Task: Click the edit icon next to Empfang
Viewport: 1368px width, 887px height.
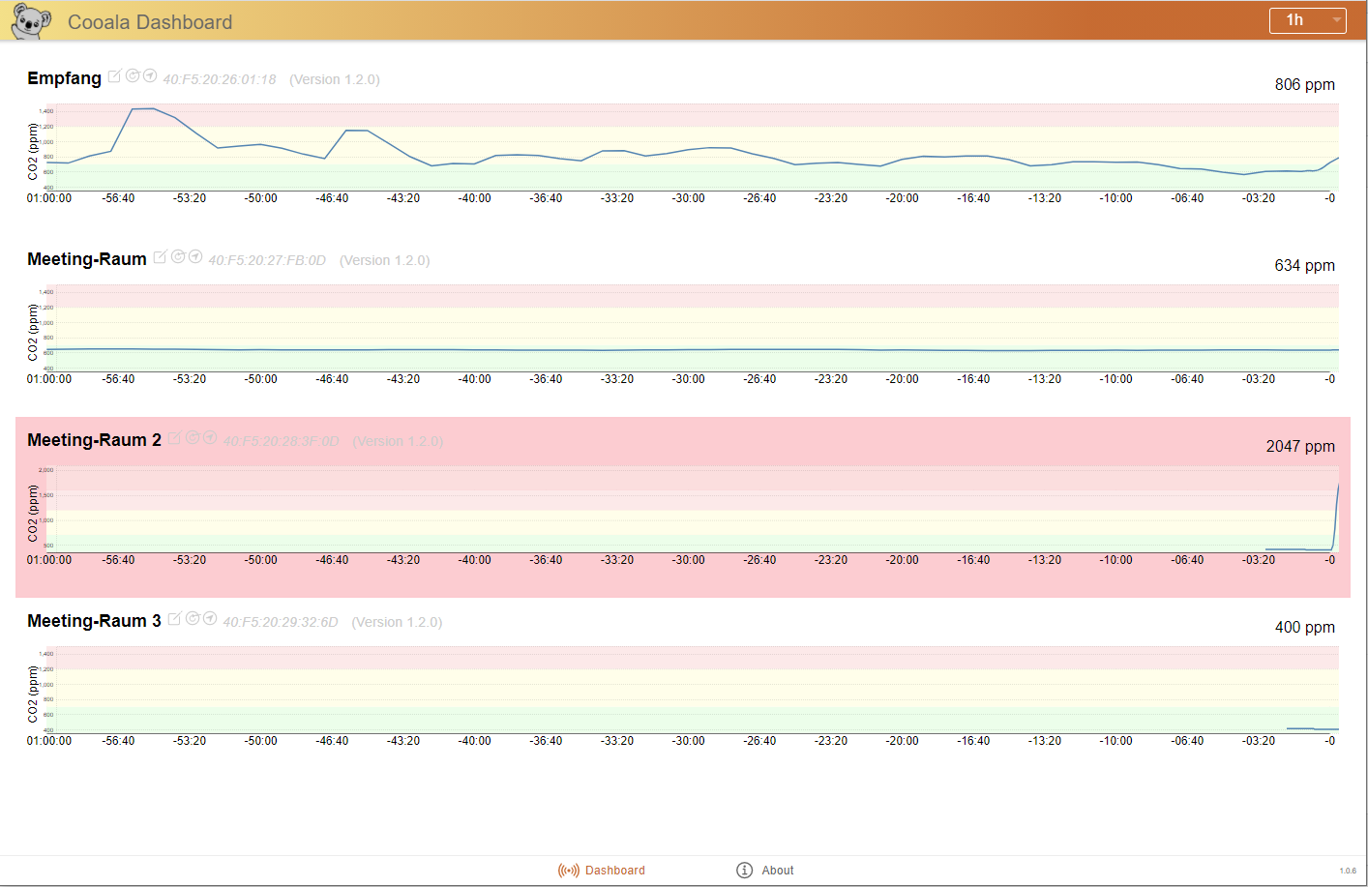Action: [x=114, y=76]
